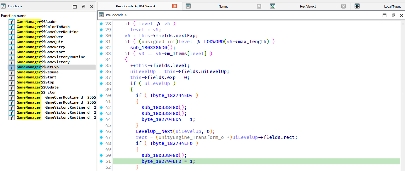Click Functions panel title icon
405x171 pixels.
coord(3,6)
